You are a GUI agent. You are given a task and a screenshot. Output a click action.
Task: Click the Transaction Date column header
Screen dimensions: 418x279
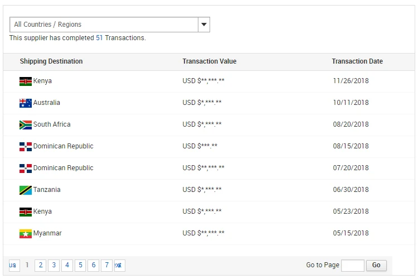coord(357,61)
